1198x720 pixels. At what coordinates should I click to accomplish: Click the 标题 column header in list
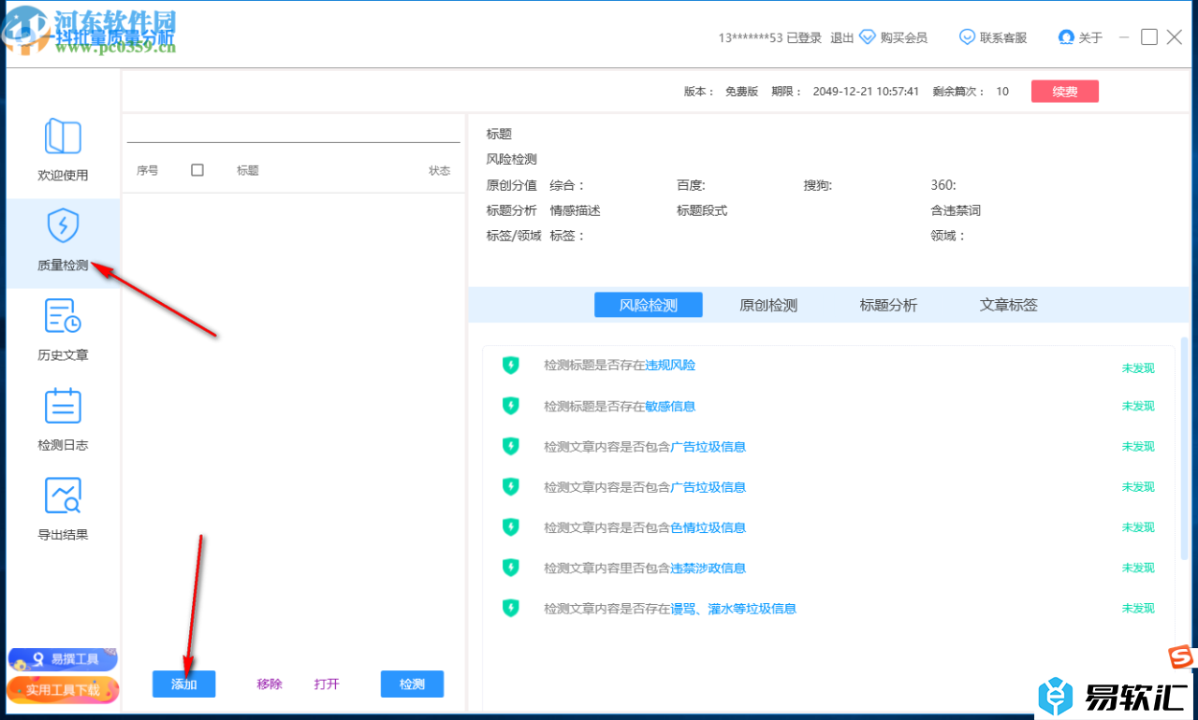[x=248, y=171]
